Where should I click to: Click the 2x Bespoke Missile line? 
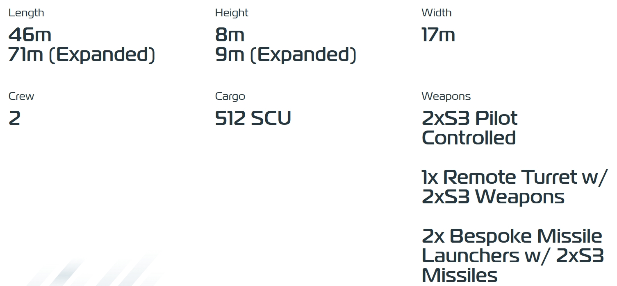click(512, 236)
